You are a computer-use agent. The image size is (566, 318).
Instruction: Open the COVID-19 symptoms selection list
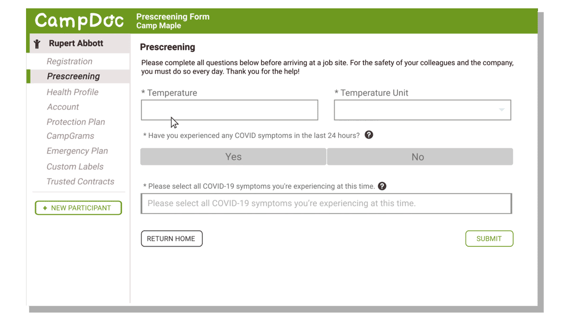(x=326, y=203)
